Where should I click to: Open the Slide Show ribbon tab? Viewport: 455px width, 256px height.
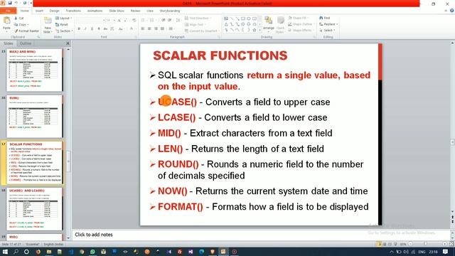pyautogui.click(x=117, y=11)
